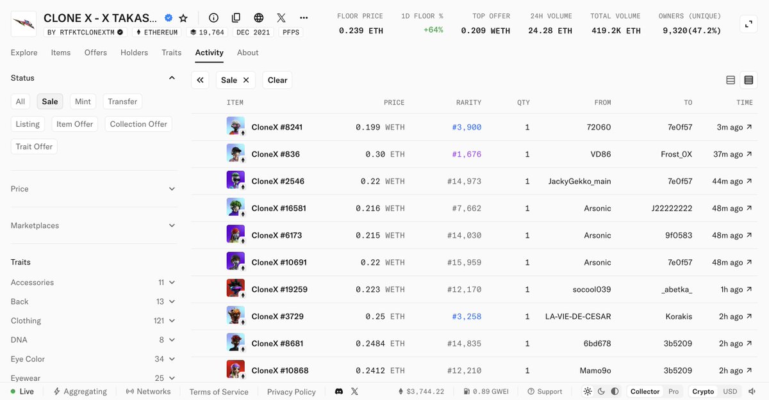Switch currency display to Crypto
This screenshot has height=400, width=769.
(x=703, y=391)
